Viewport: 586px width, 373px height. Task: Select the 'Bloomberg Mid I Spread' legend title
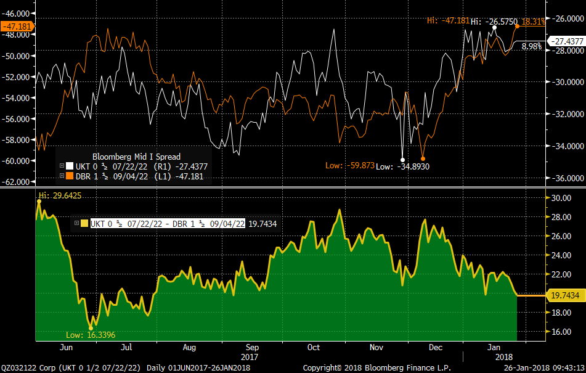(136, 157)
